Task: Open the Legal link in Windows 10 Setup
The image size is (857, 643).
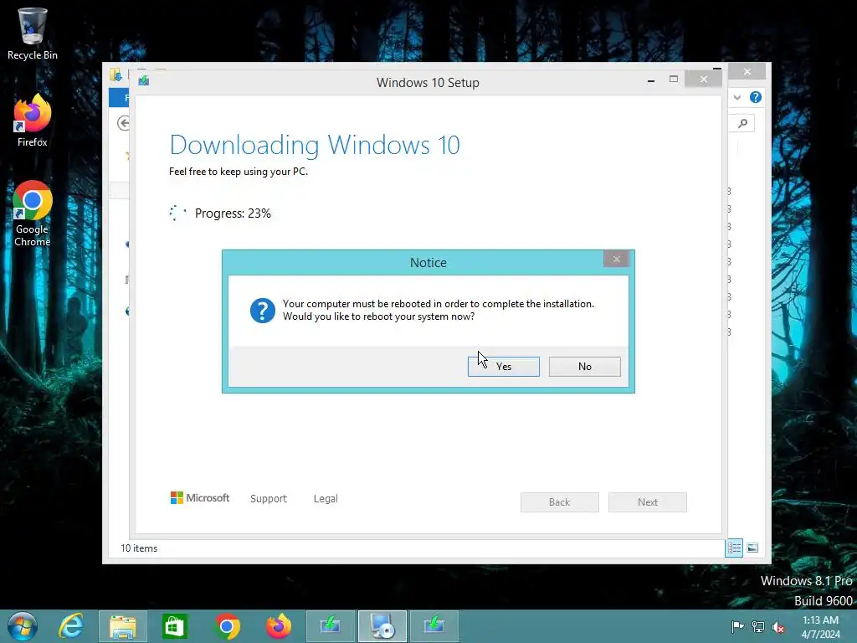Action: tap(326, 499)
